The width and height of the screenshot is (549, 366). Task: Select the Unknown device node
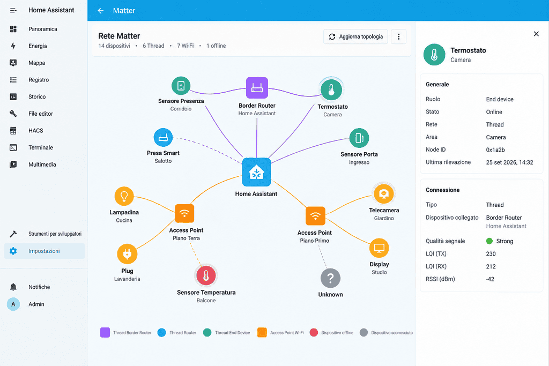[x=330, y=278]
